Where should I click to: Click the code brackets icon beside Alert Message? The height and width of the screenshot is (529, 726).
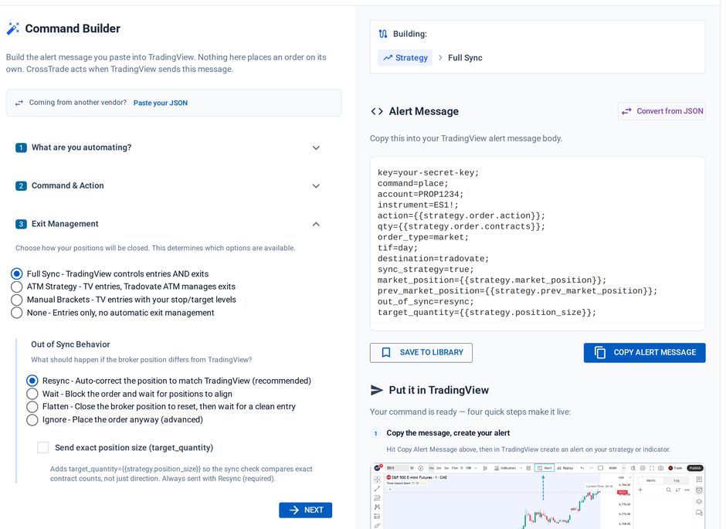coord(377,111)
